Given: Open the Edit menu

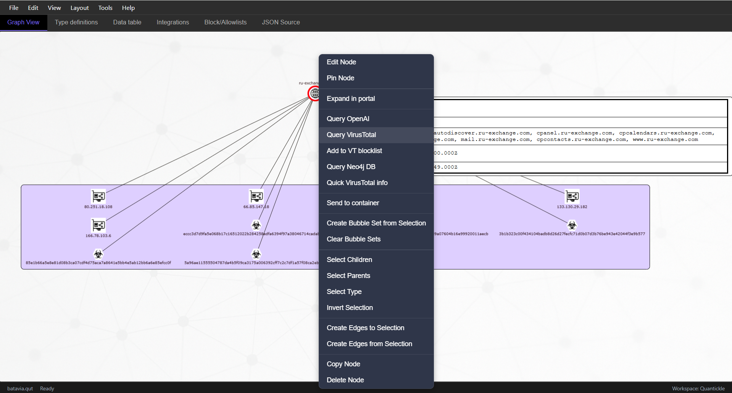Looking at the screenshot, I should click(33, 8).
